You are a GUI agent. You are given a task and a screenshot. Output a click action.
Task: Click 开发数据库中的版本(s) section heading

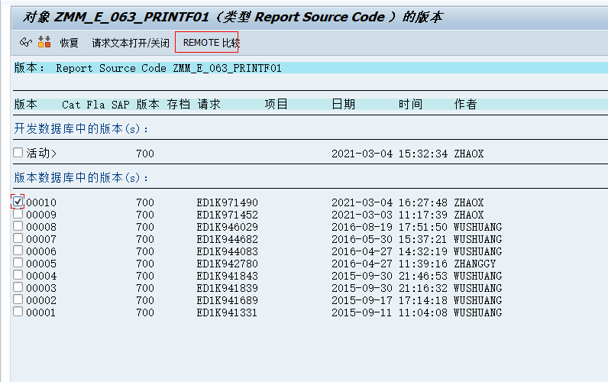81,129
